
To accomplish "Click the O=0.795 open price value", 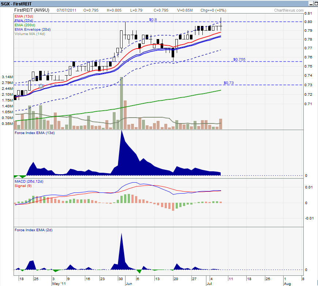I will [91, 10].
